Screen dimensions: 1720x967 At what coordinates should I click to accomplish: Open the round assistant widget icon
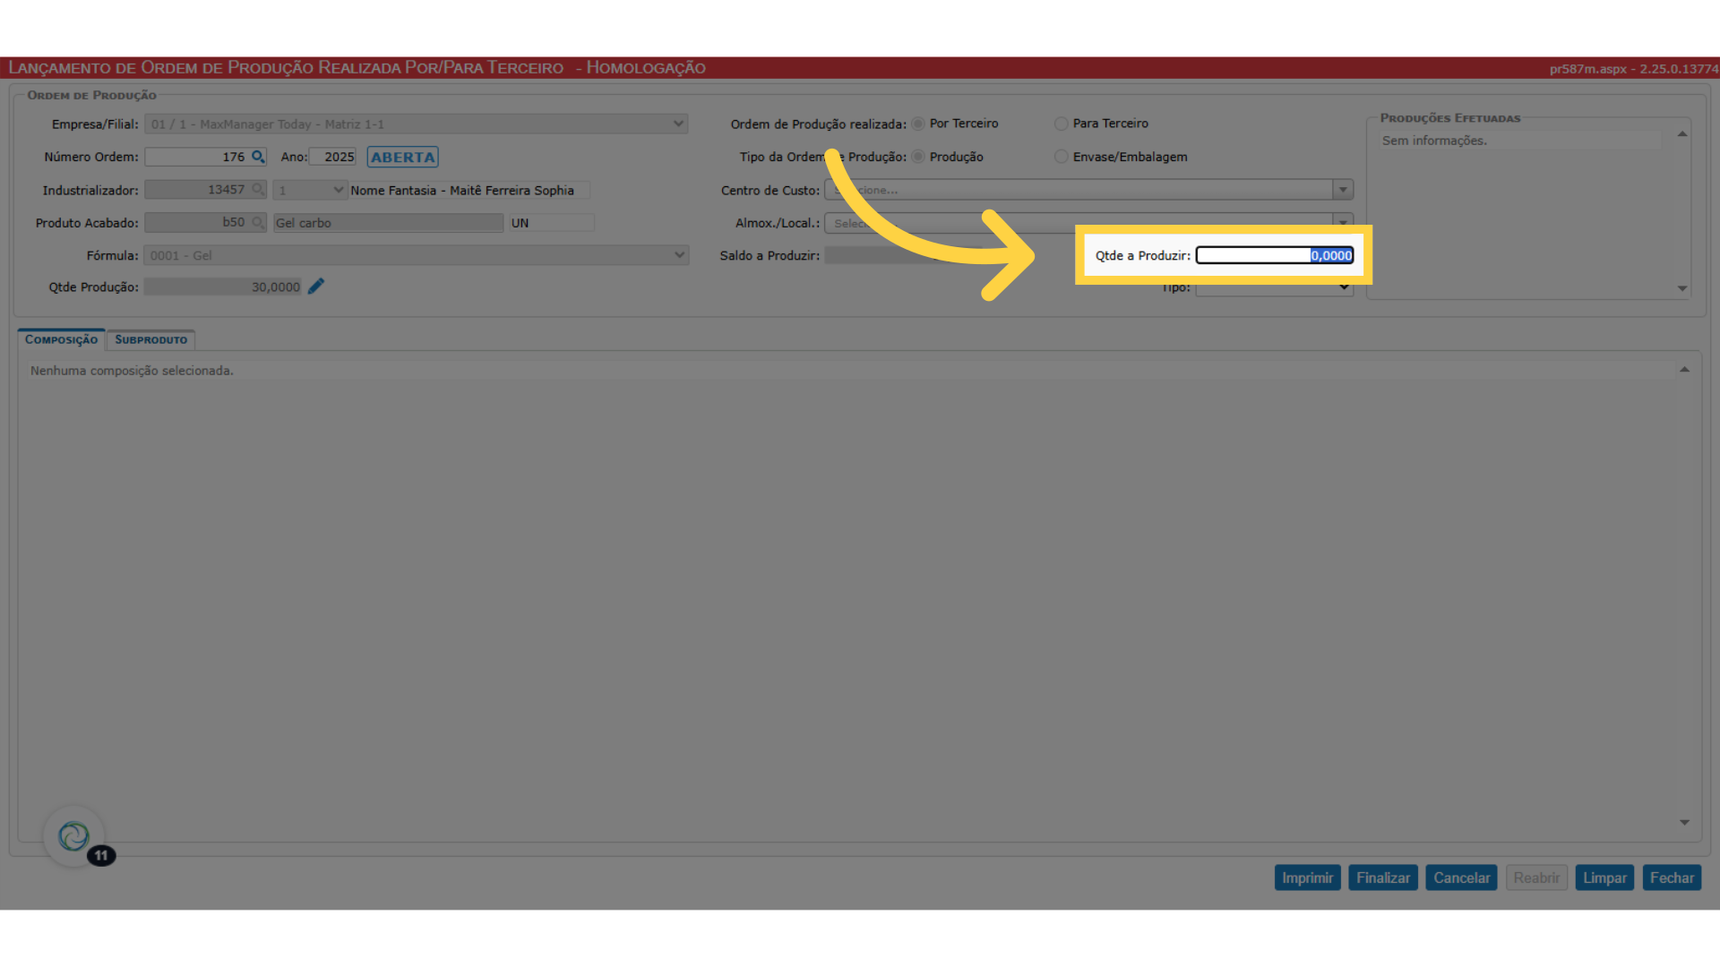tap(73, 836)
